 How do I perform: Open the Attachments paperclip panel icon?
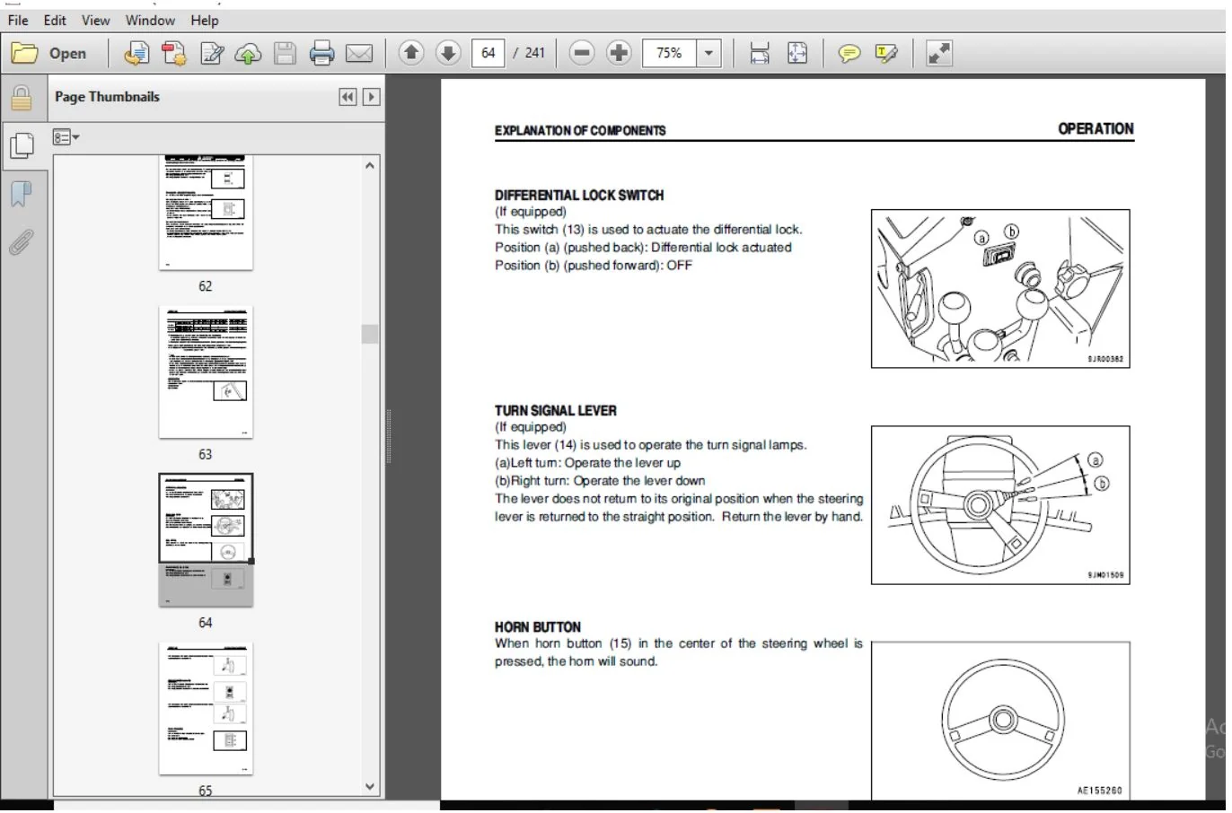coord(22,241)
